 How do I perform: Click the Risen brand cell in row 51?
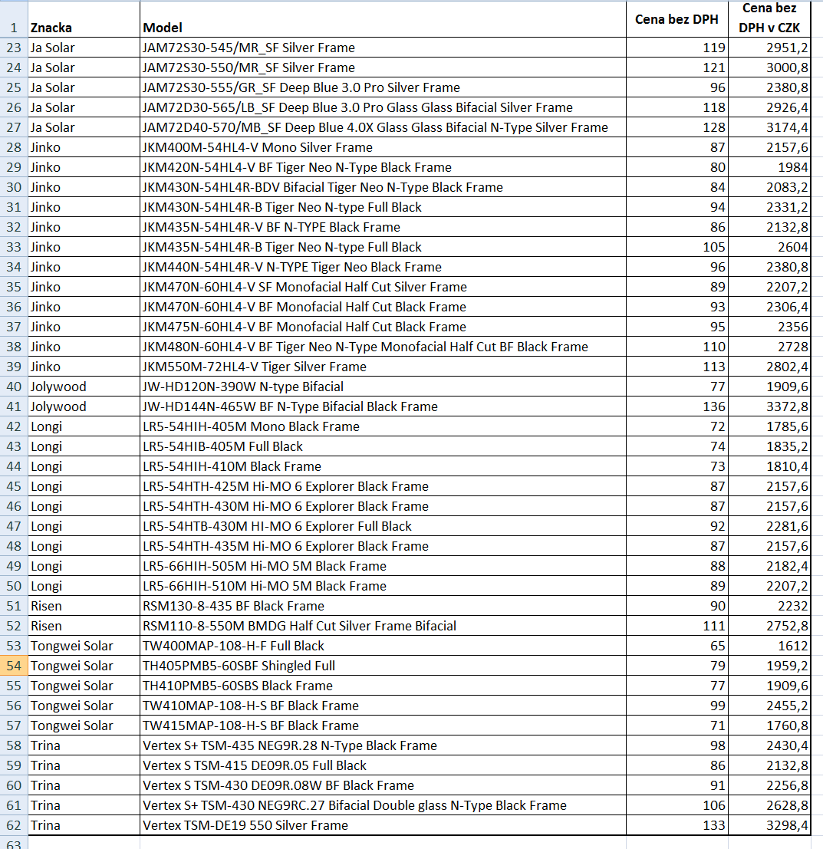tap(84, 606)
